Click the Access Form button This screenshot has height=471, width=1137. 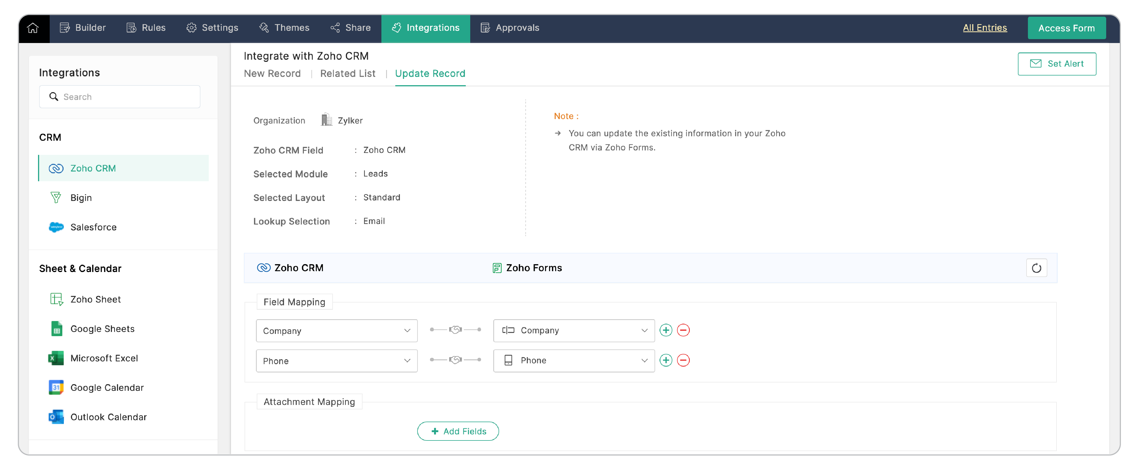(1066, 28)
